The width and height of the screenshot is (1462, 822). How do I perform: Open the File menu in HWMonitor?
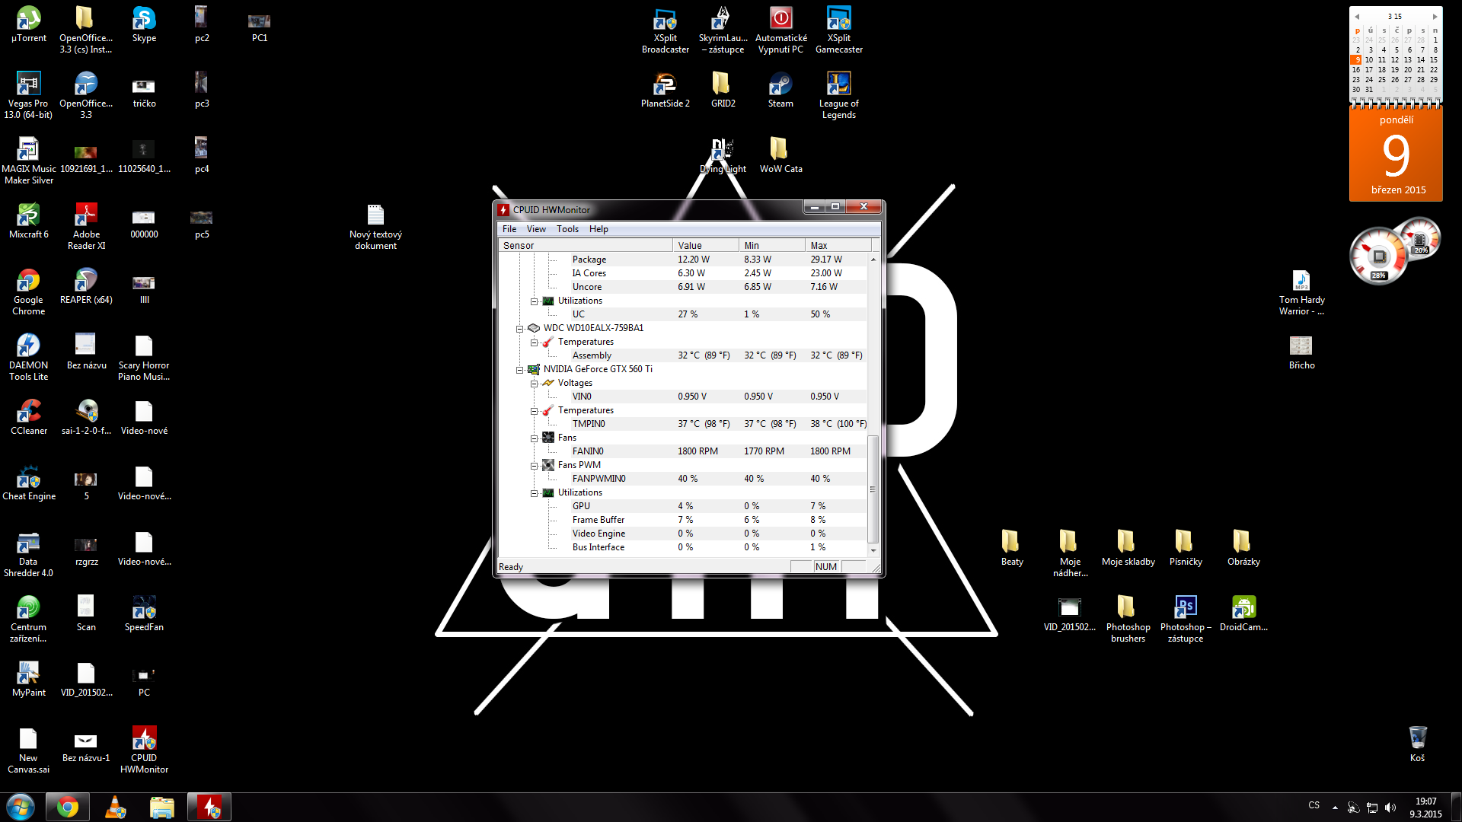(x=509, y=229)
